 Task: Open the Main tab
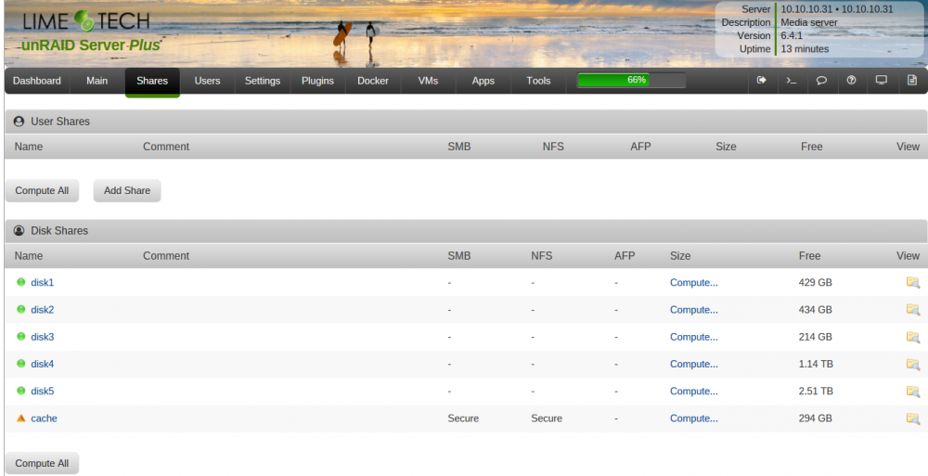point(97,81)
